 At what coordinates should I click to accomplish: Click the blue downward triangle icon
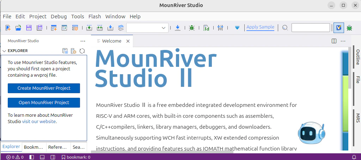(x=237, y=28)
